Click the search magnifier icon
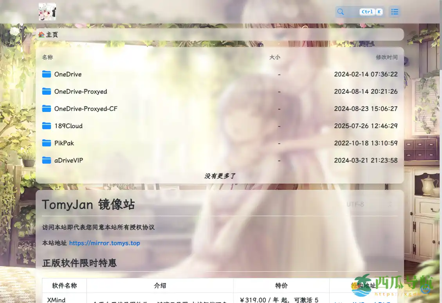The width and height of the screenshot is (442, 303). (x=340, y=12)
